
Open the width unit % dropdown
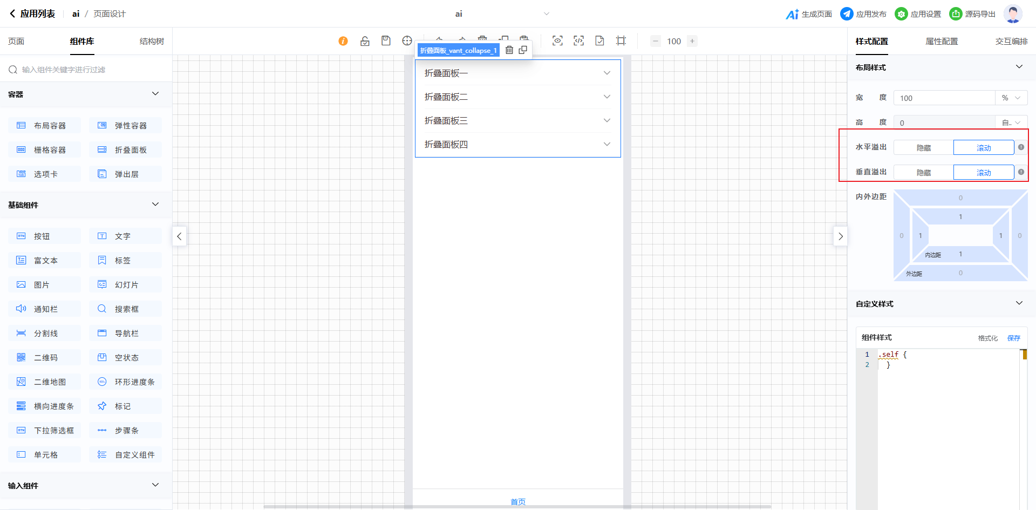click(x=1011, y=98)
